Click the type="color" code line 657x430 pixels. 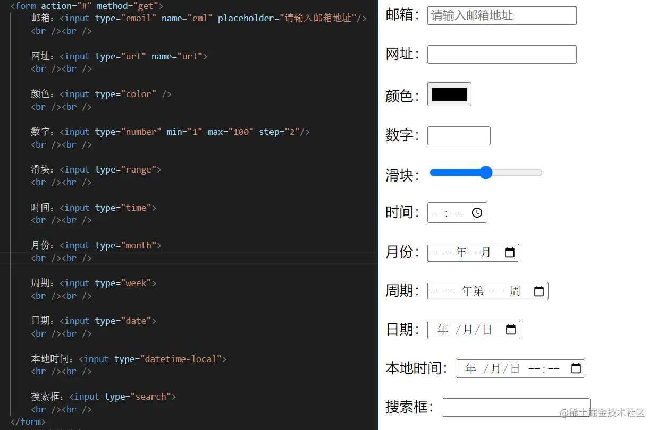click(101, 94)
